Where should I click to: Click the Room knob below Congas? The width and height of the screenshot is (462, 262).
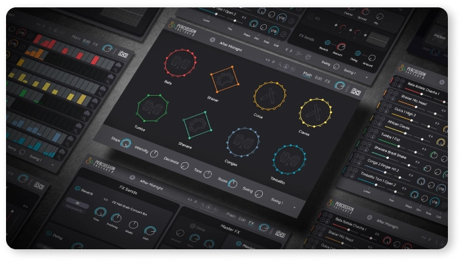[233, 184]
